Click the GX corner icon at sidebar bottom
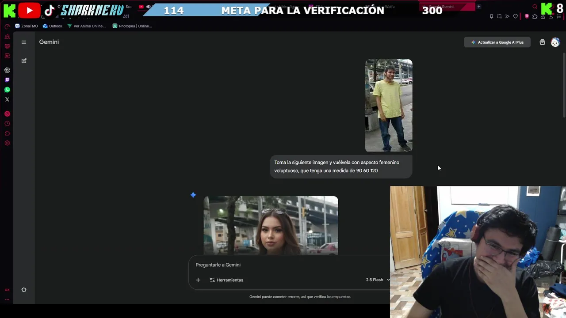Screen dimensions: 566x318 [x=7, y=290]
